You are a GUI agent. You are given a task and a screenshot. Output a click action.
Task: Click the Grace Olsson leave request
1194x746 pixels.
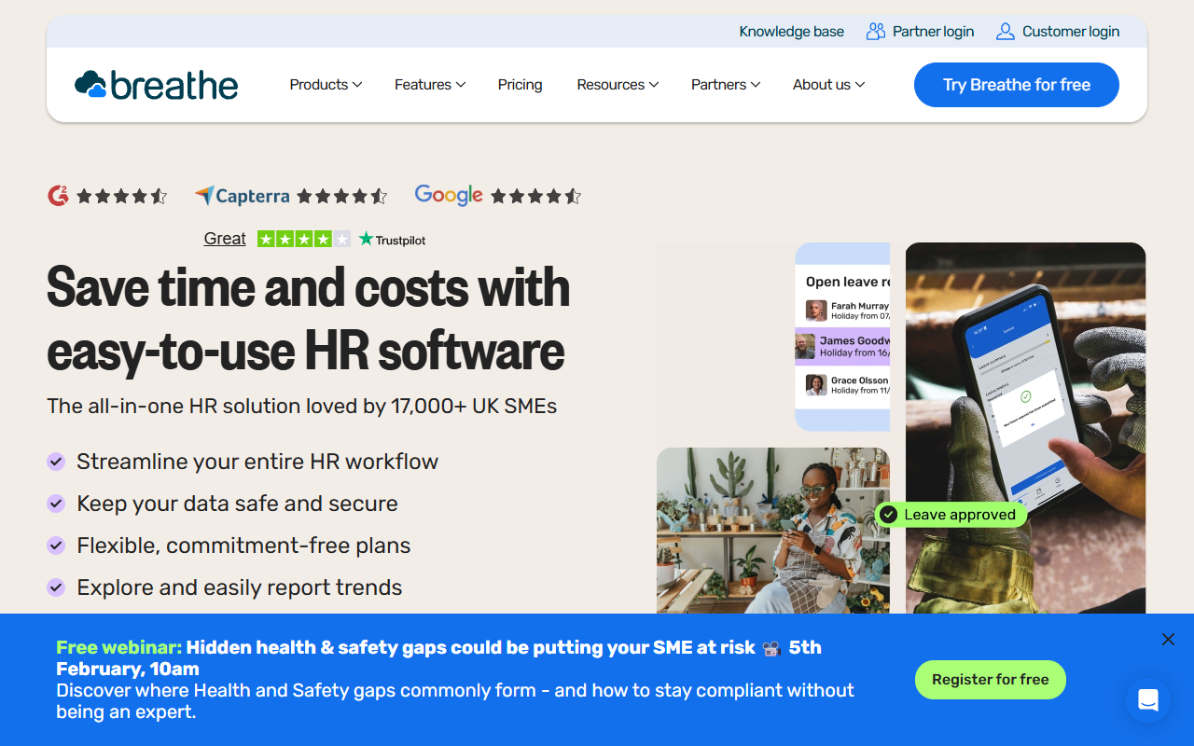[847, 385]
